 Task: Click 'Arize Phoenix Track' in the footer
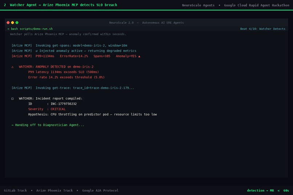(55, 191)
